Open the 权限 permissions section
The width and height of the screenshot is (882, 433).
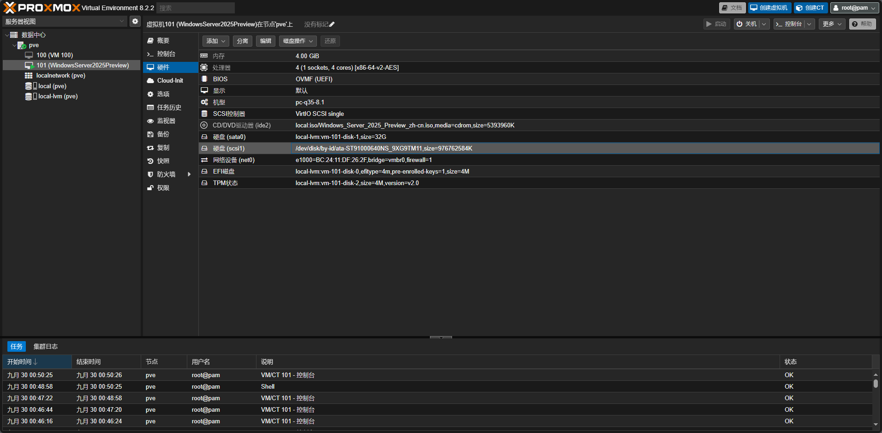click(x=163, y=188)
